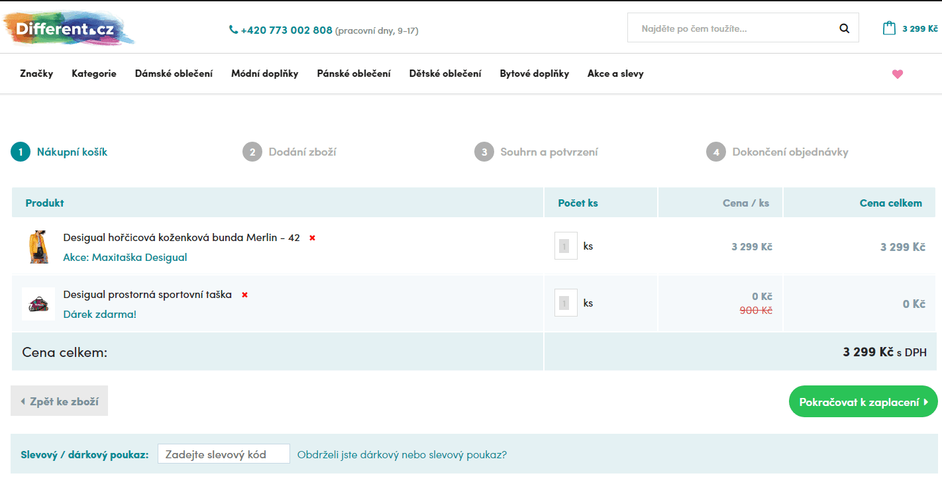
Task: Open the Desigual prostorná sportovní taška link
Action: tap(147, 294)
